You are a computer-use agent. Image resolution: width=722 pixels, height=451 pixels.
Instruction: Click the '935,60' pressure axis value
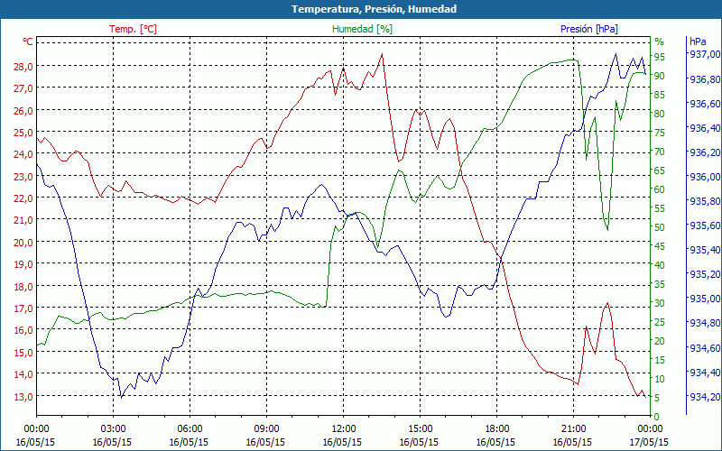(x=704, y=226)
